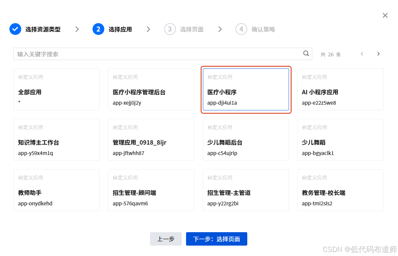Image resolution: width=398 pixels, height=256 pixels.
Task: Click the step 2 circle labeled 选择应用
Action: 98,29
